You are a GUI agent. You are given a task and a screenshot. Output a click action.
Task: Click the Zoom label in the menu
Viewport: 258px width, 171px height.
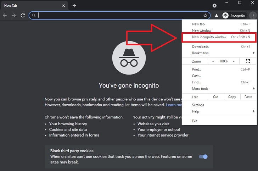click(x=196, y=61)
